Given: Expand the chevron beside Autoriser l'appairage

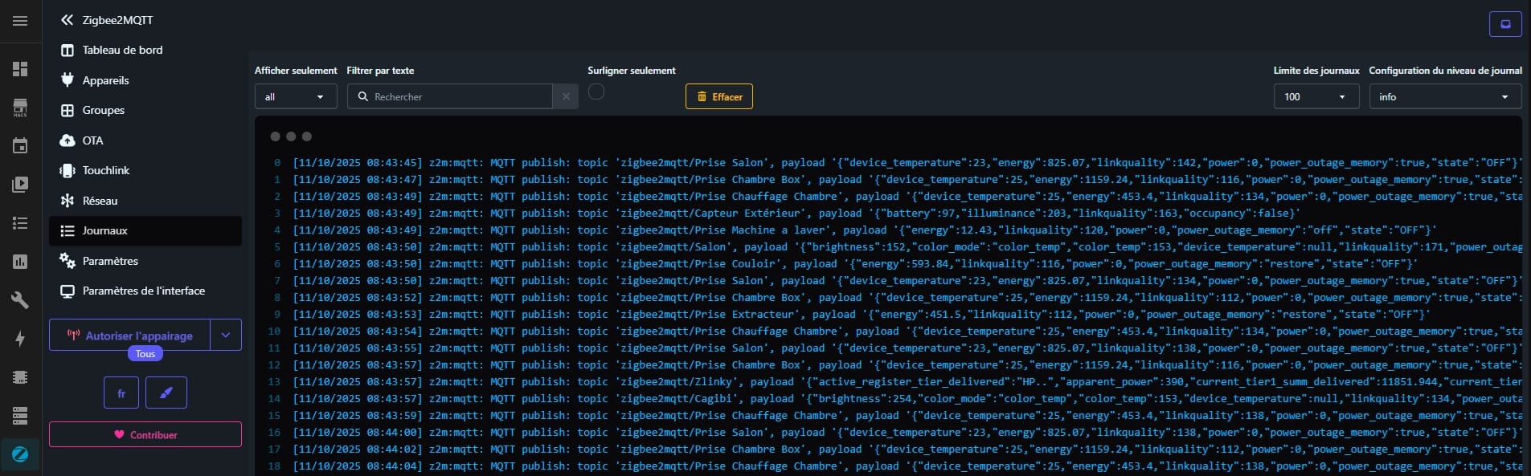Looking at the screenshot, I should pyautogui.click(x=226, y=336).
